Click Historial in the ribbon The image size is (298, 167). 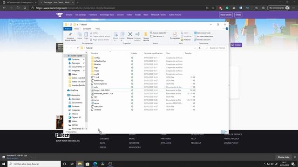click(x=186, y=40)
